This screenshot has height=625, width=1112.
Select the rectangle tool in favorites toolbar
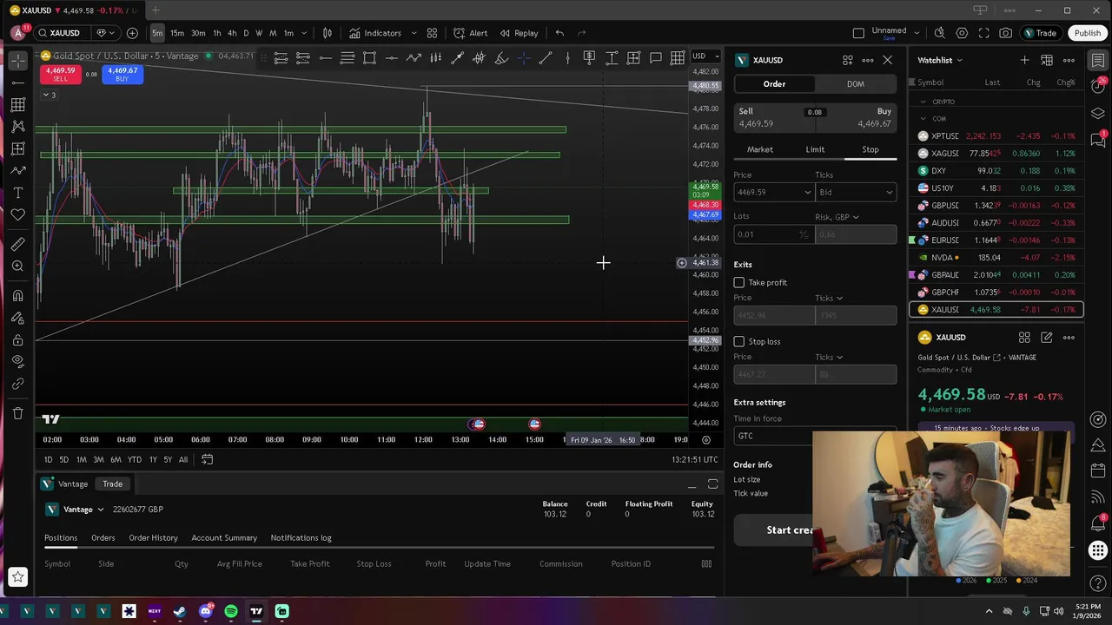pyautogui.click(x=369, y=58)
